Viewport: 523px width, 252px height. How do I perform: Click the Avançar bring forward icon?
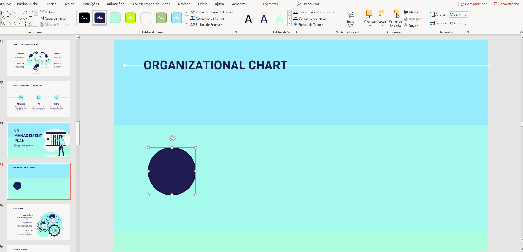coord(370,14)
